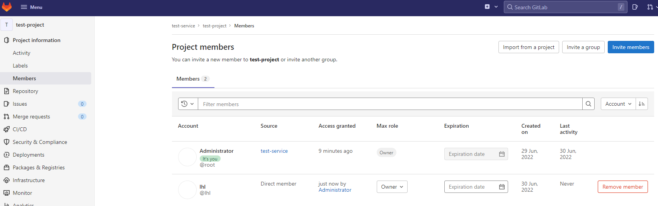This screenshot has width=658, height=206.
Task: Go to test-service breadcrumb
Action: coord(184,26)
